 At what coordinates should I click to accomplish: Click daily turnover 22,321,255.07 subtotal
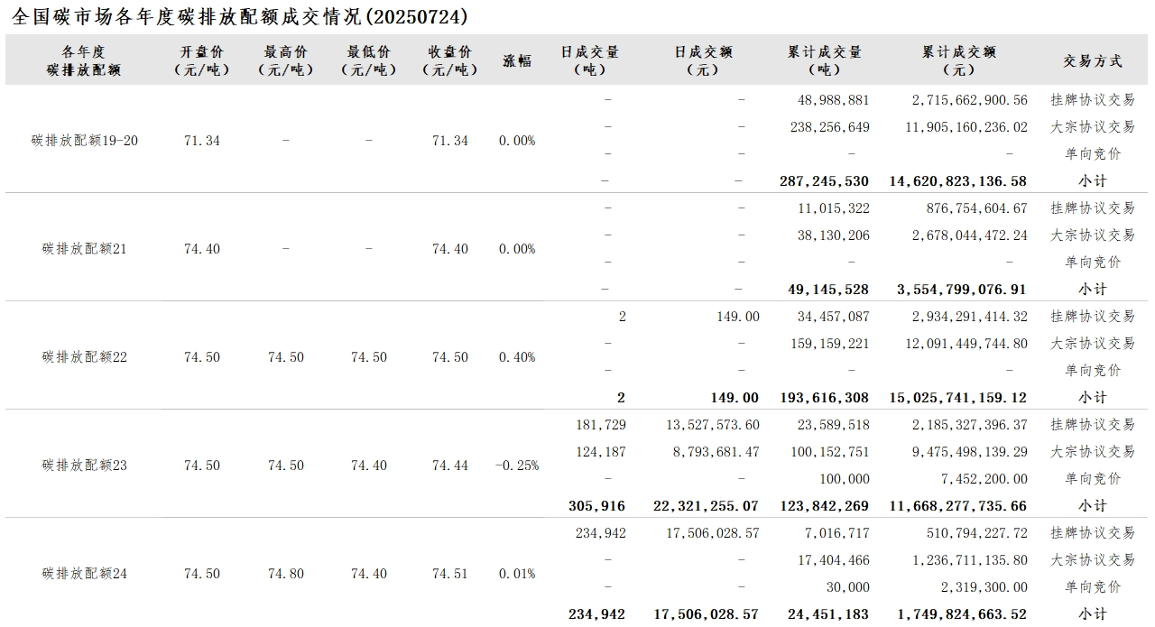[707, 506]
